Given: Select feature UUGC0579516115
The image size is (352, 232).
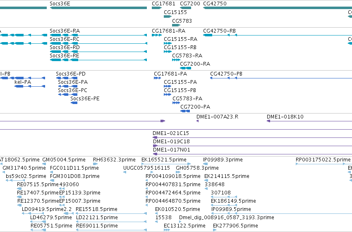Looking at the screenshot, I should pyautogui.click(x=146, y=168).
